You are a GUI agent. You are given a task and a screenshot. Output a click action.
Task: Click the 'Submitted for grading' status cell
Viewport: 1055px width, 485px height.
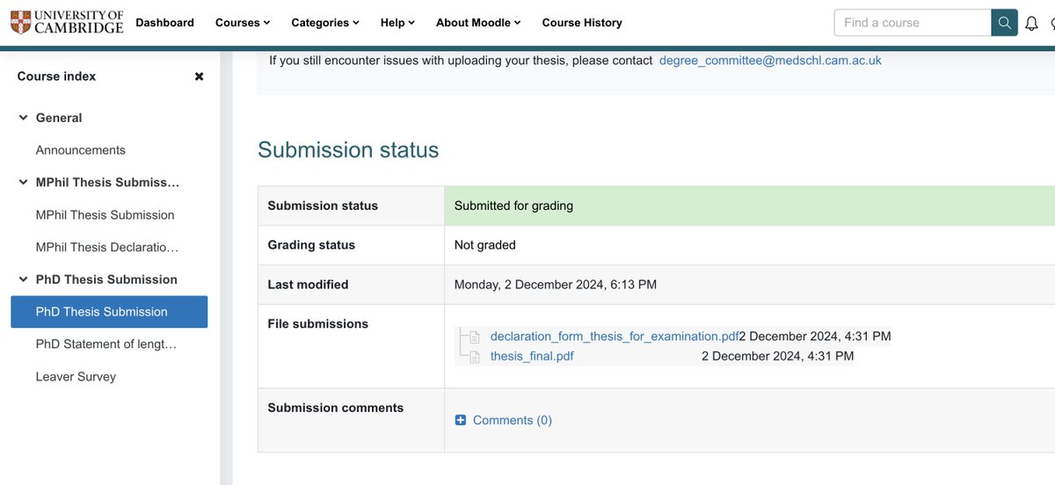(x=749, y=206)
